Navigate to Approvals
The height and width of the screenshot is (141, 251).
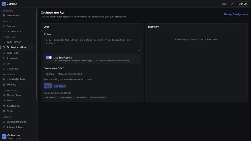tap(12, 58)
